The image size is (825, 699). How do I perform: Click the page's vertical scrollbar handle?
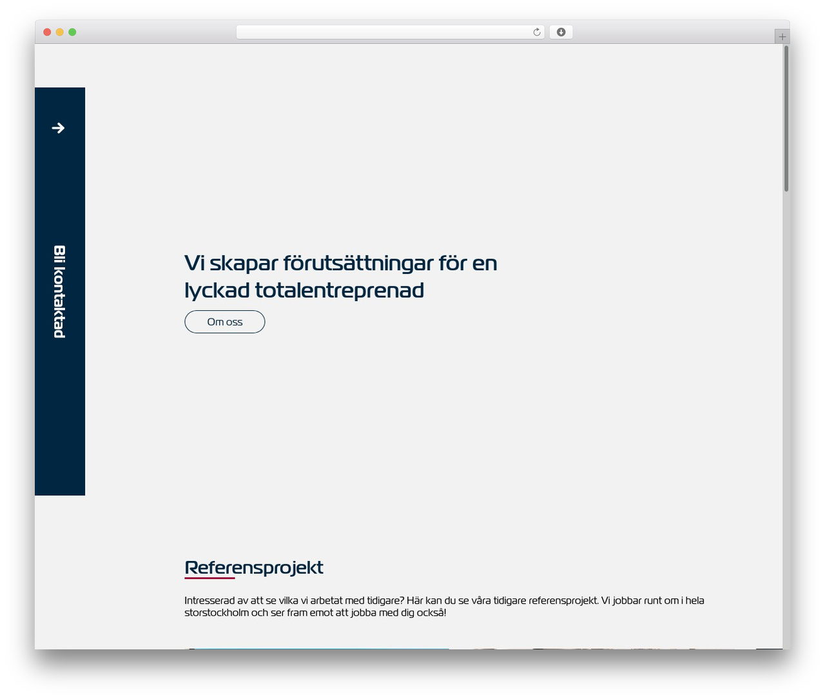point(786,119)
